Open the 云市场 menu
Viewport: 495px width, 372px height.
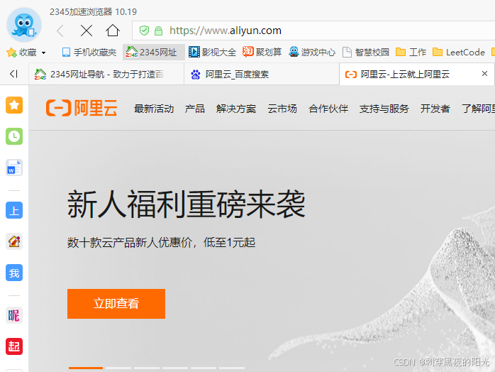282,109
